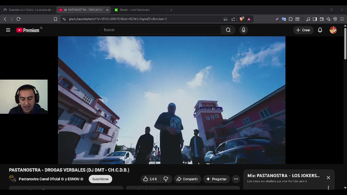This screenshot has height=195, width=347.
Task: Like the video (2.6 K thumbs up)
Action: pos(150,179)
